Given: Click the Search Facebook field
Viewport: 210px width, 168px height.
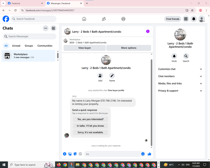Looking at the screenshot, I should coord(34,19).
